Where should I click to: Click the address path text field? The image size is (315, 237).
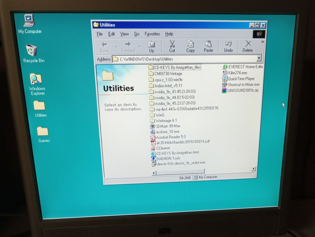click(185, 59)
